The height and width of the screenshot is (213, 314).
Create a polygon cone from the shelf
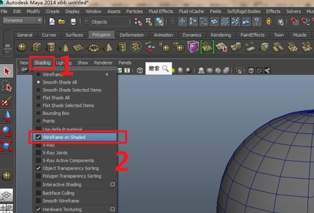click(65, 47)
